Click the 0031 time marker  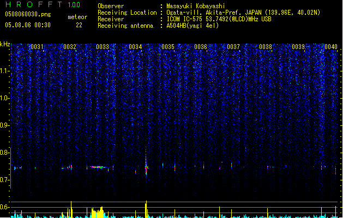[37, 47]
